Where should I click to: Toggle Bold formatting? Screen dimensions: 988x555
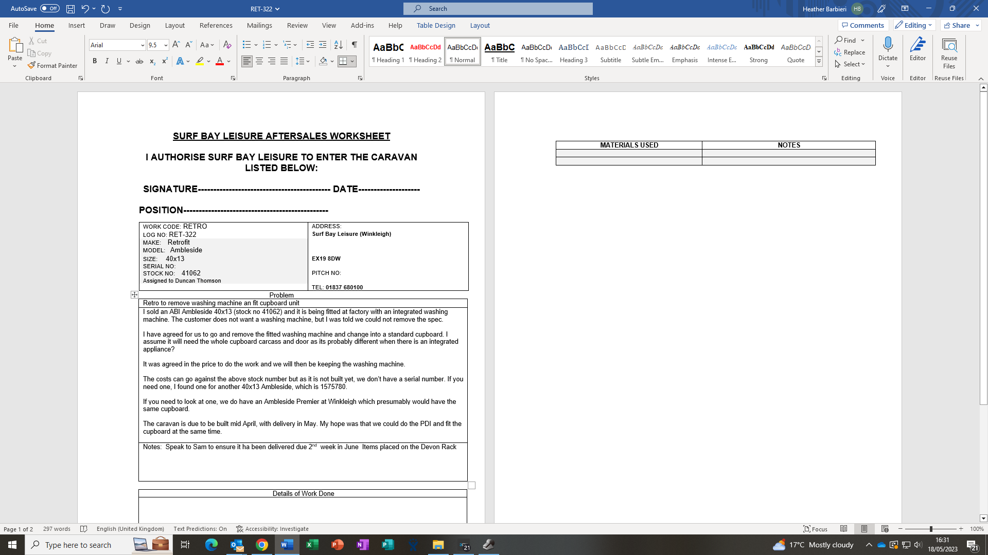[95, 61]
